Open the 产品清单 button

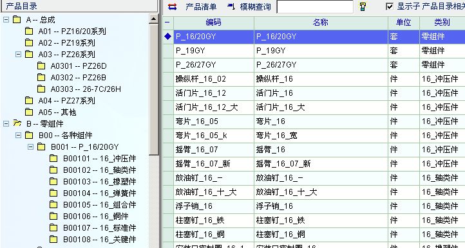click(x=201, y=6)
